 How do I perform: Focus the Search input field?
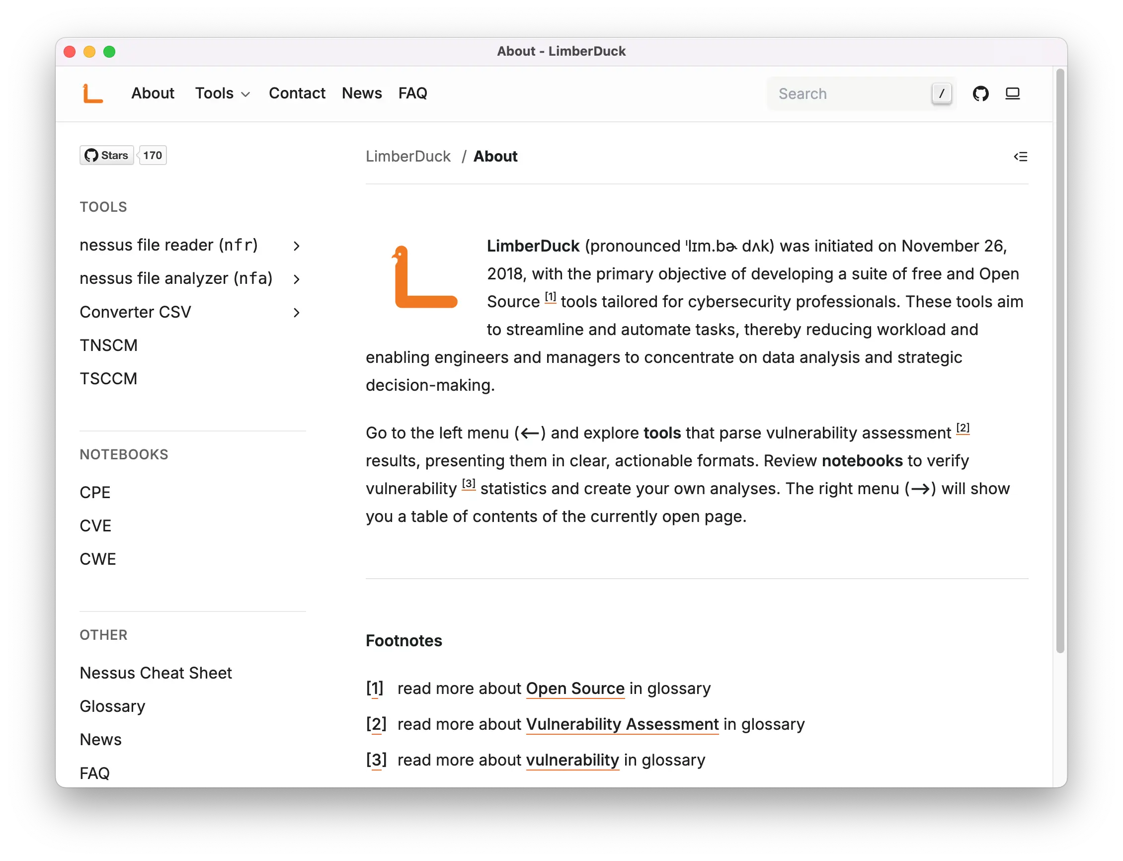pos(861,94)
